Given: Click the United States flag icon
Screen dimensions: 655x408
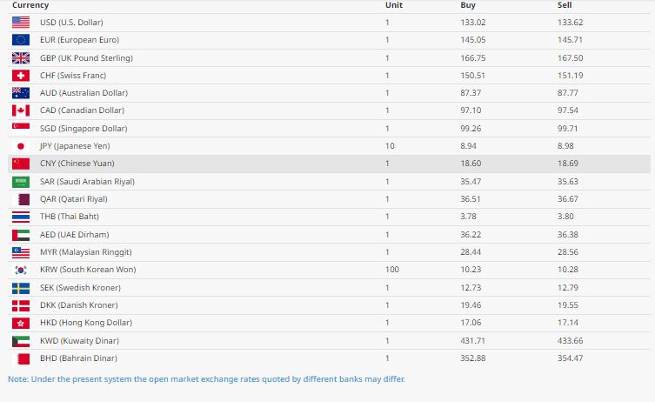Looking at the screenshot, I should coord(22,22).
